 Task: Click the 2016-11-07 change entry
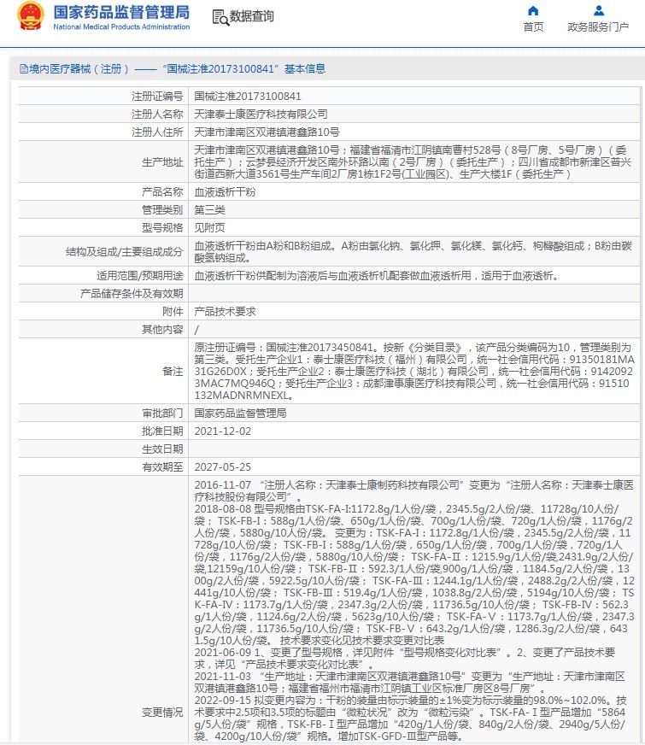(x=413, y=491)
